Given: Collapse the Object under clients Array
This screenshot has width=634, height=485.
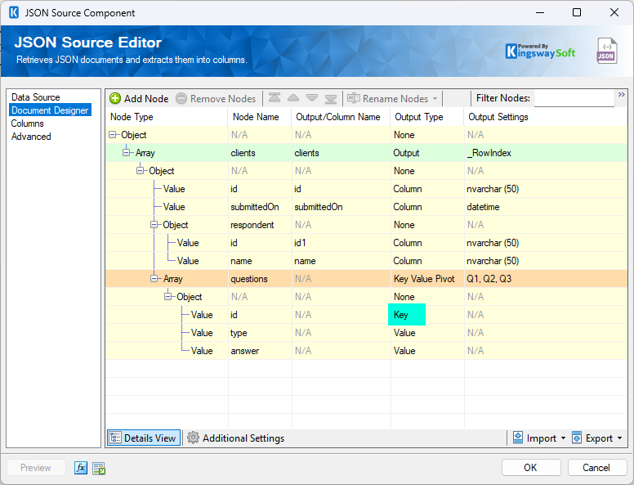Looking at the screenshot, I should coord(141,170).
